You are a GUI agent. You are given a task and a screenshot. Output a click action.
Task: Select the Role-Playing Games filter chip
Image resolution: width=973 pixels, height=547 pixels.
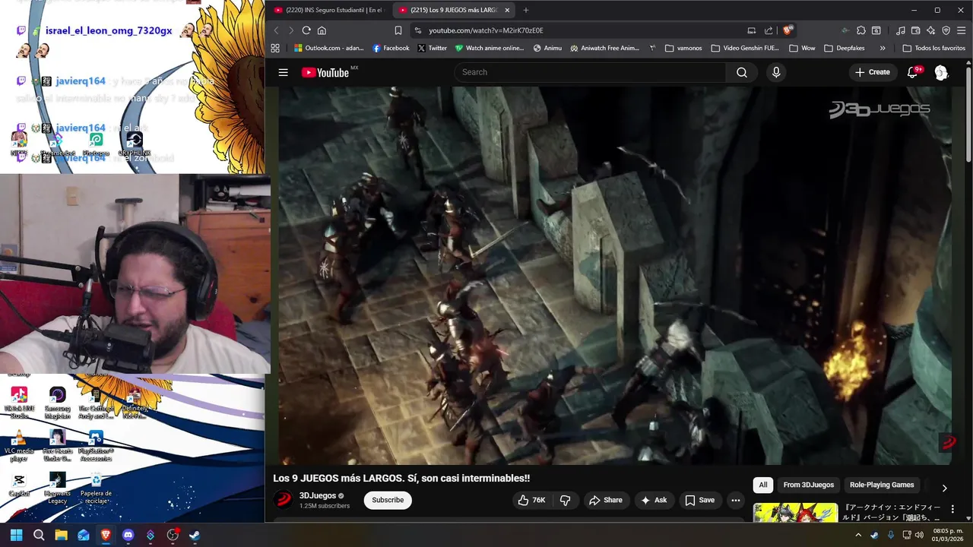coord(882,485)
